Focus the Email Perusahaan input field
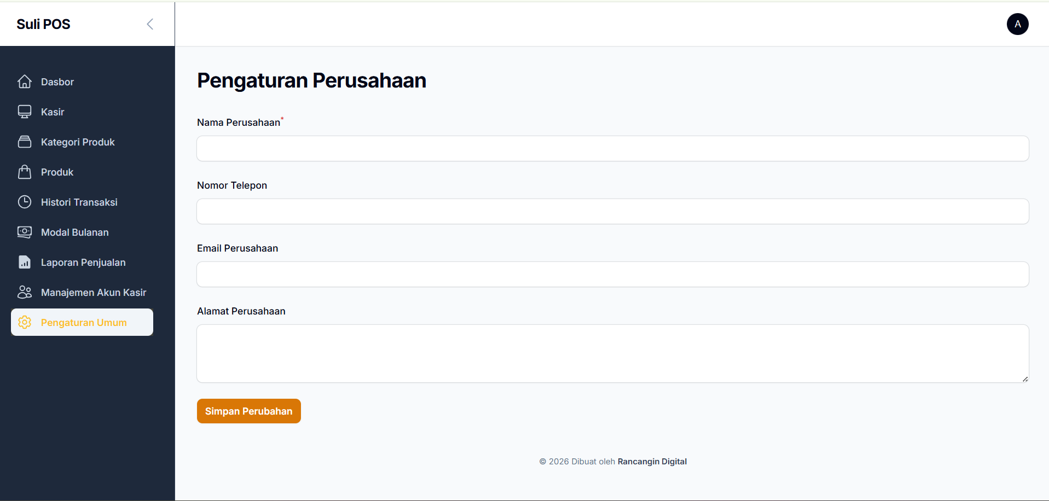 613,274
